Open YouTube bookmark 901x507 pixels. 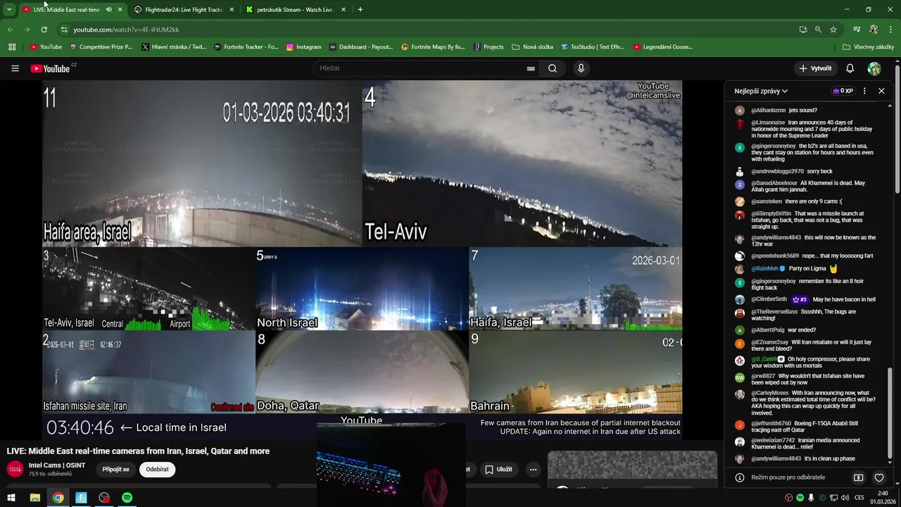(46, 47)
